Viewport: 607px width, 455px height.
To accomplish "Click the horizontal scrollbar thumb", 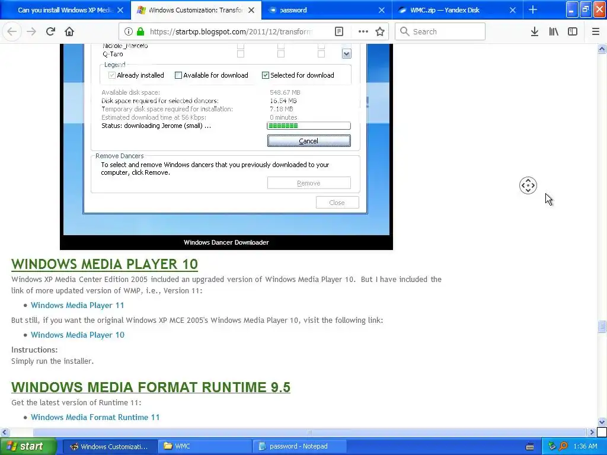I will pos(309,432).
